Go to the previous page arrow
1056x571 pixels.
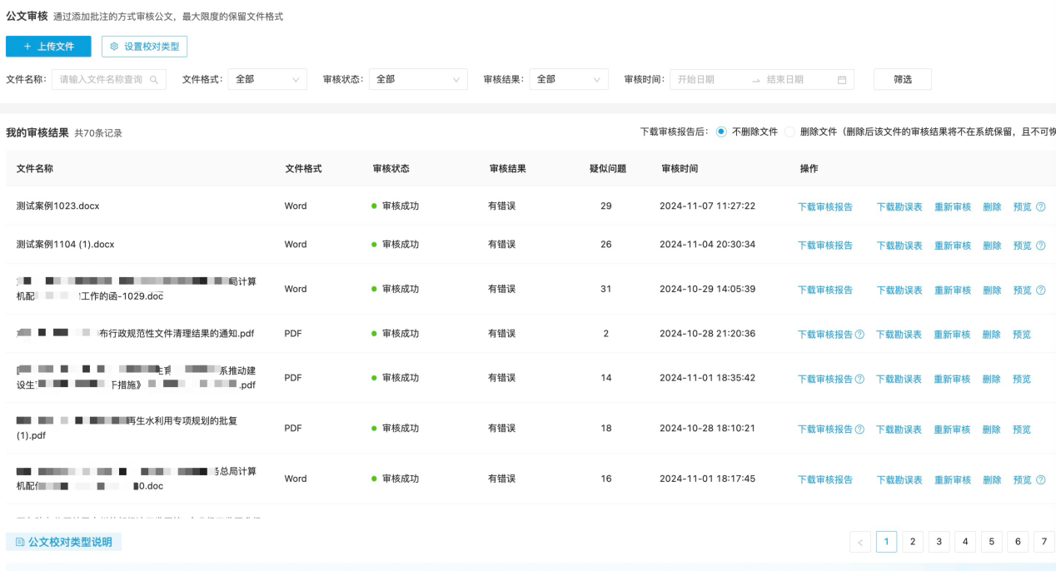(861, 542)
